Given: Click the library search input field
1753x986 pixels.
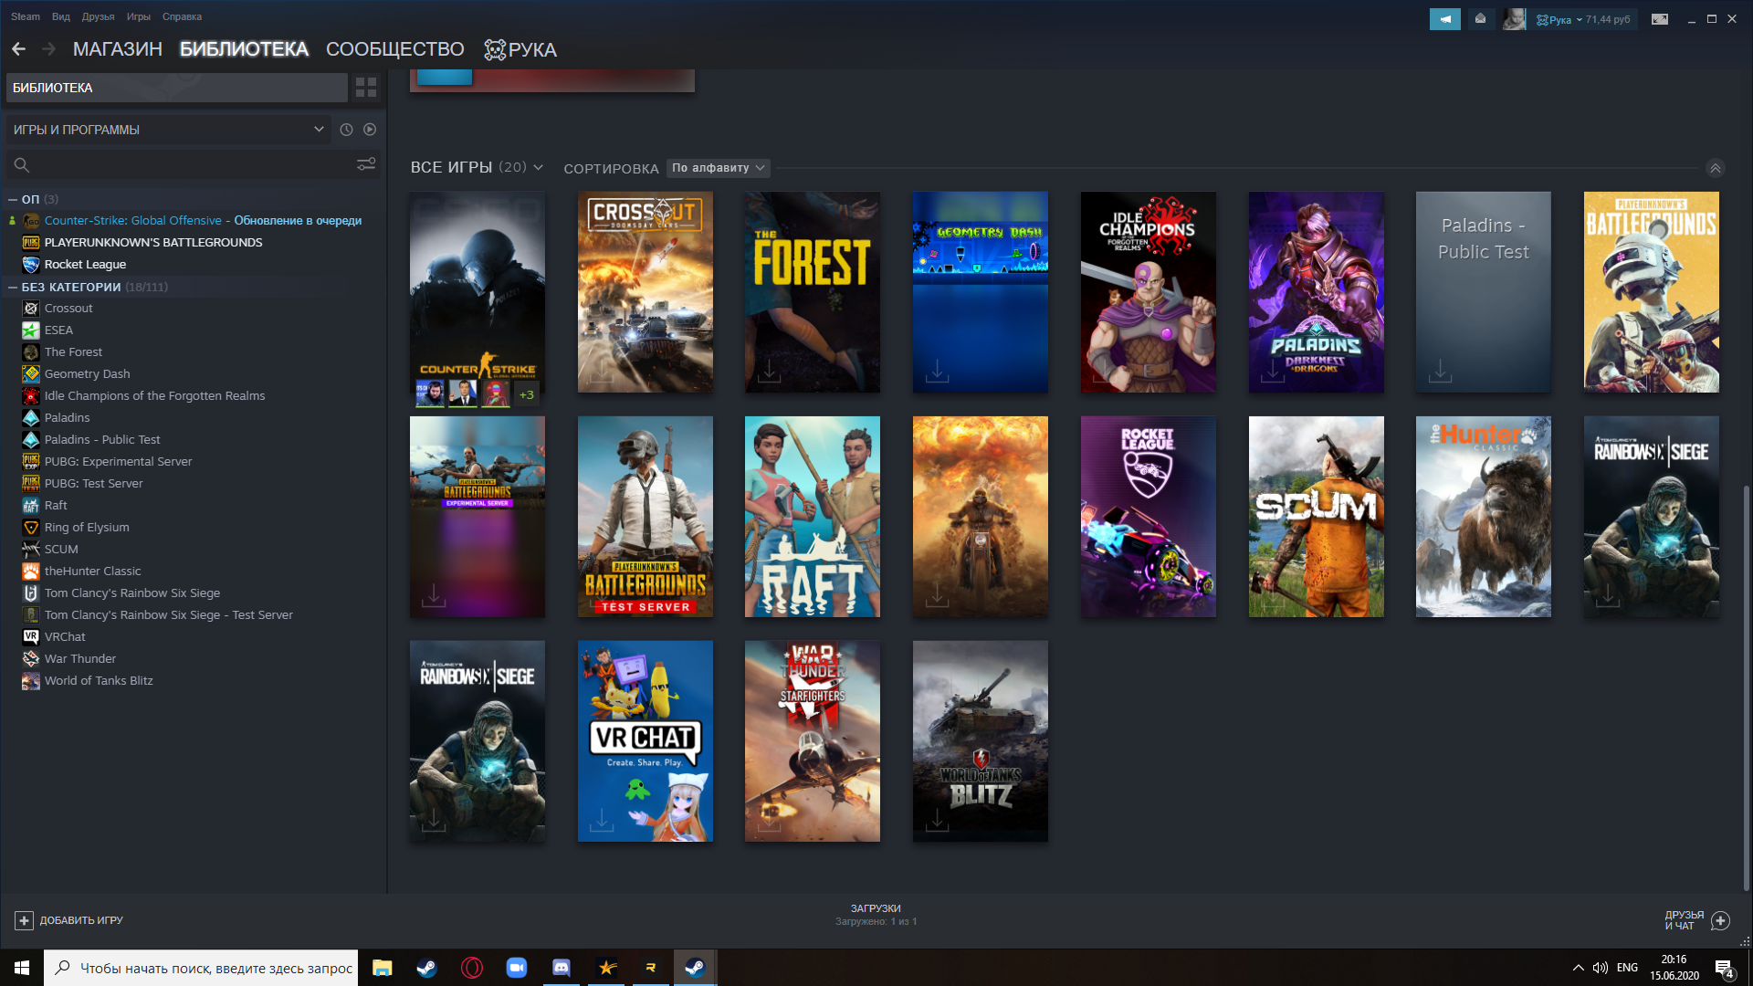Looking at the screenshot, I should pos(192,164).
